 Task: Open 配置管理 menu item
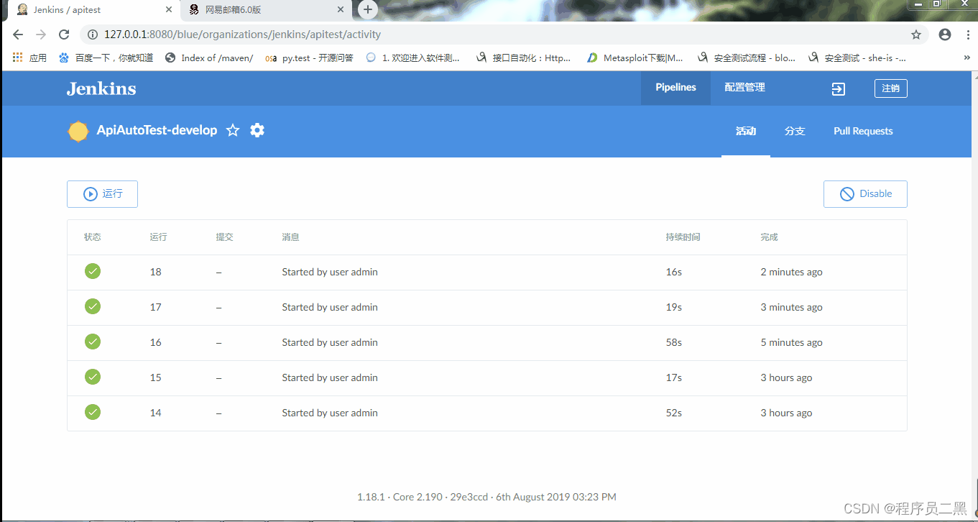[744, 88]
